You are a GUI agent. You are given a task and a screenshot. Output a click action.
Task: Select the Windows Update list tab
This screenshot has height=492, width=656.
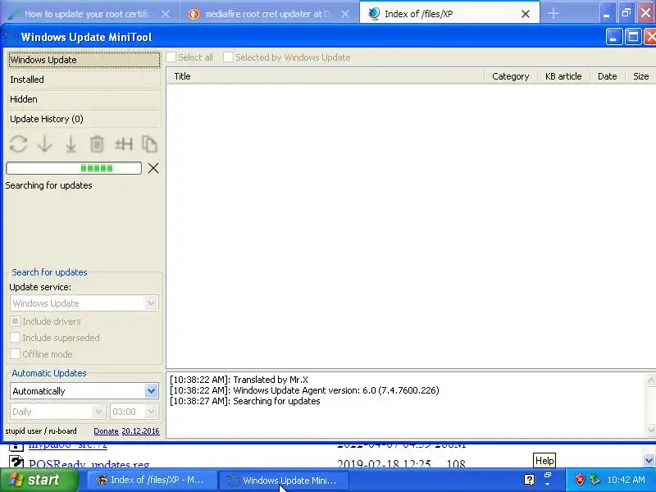pyautogui.click(x=84, y=60)
